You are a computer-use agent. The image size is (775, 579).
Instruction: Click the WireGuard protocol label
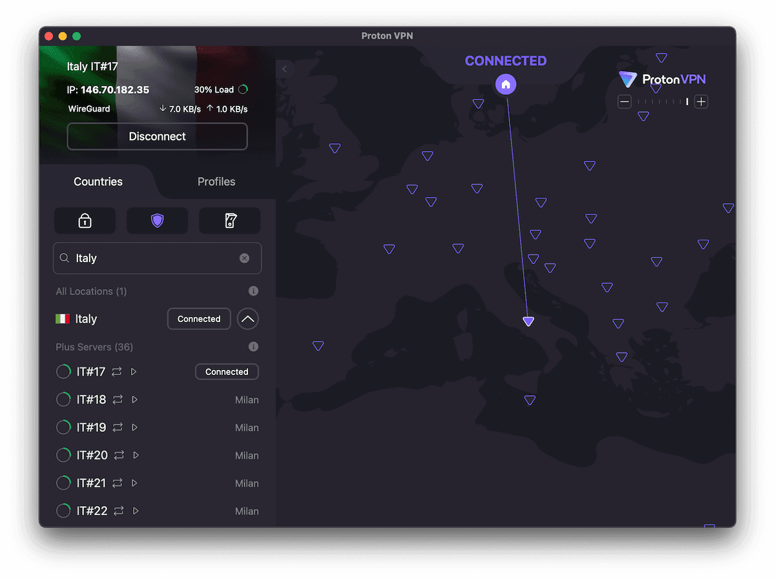pyautogui.click(x=89, y=109)
